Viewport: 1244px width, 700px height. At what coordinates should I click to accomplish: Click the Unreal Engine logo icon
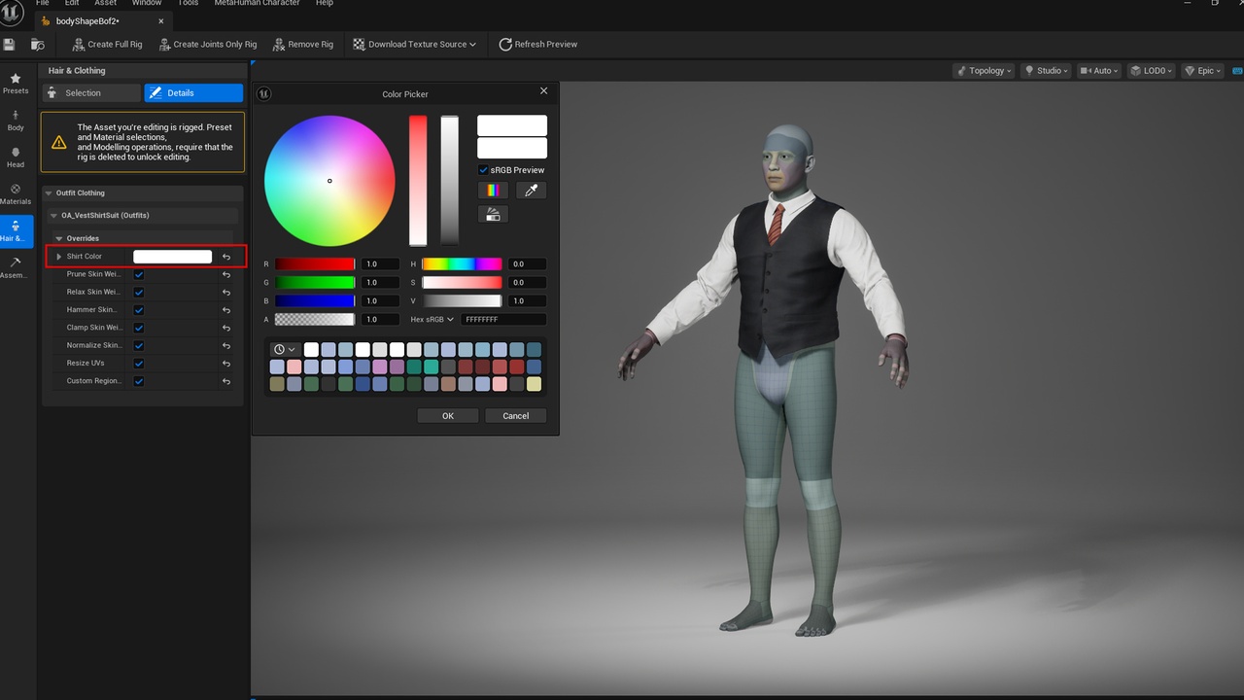[x=12, y=12]
